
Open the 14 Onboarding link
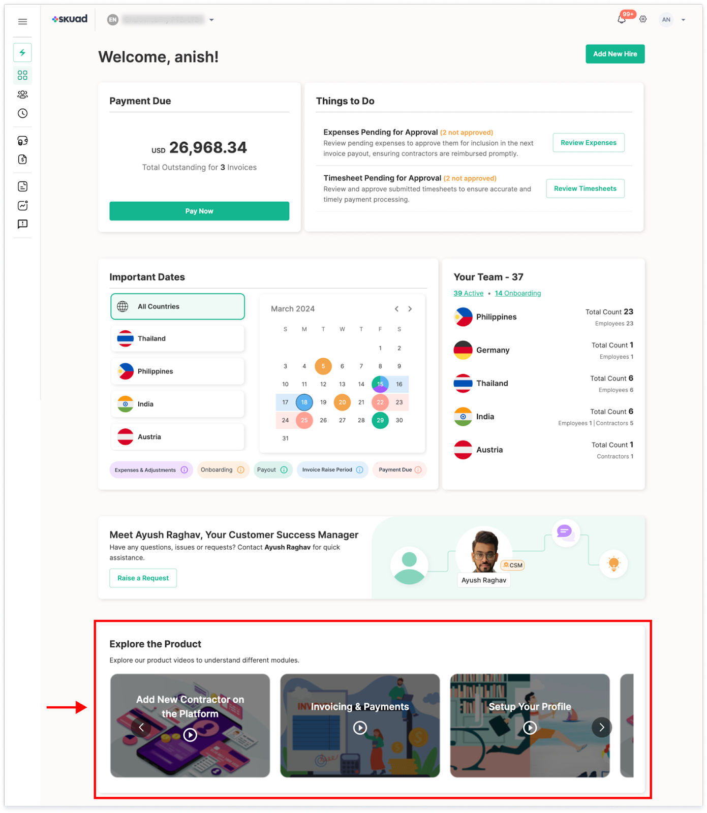(518, 293)
